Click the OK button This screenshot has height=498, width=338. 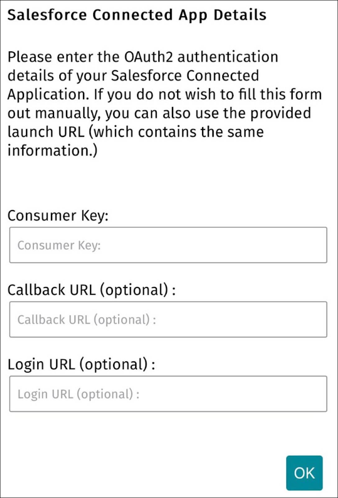[304, 473]
